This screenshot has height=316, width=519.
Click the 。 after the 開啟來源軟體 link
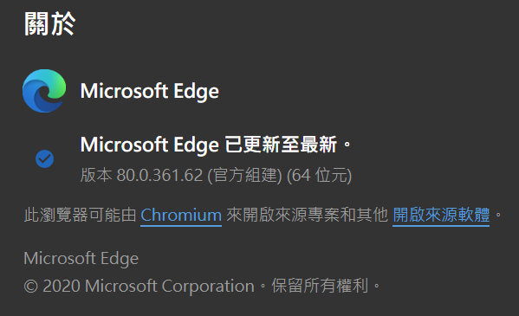498,216
